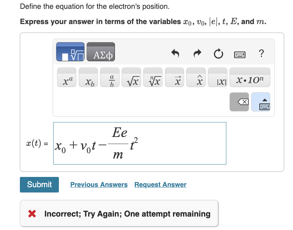This screenshot has height=230, width=293.
Task: Open the equation editor help
Action: pyautogui.click(x=262, y=53)
